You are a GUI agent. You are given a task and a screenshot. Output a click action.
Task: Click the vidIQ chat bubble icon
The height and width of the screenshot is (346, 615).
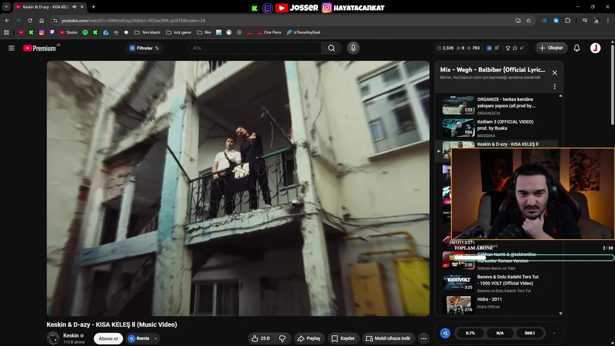coord(515,48)
